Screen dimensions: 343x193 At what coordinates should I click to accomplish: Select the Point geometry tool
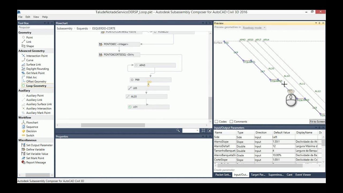[29, 38]
